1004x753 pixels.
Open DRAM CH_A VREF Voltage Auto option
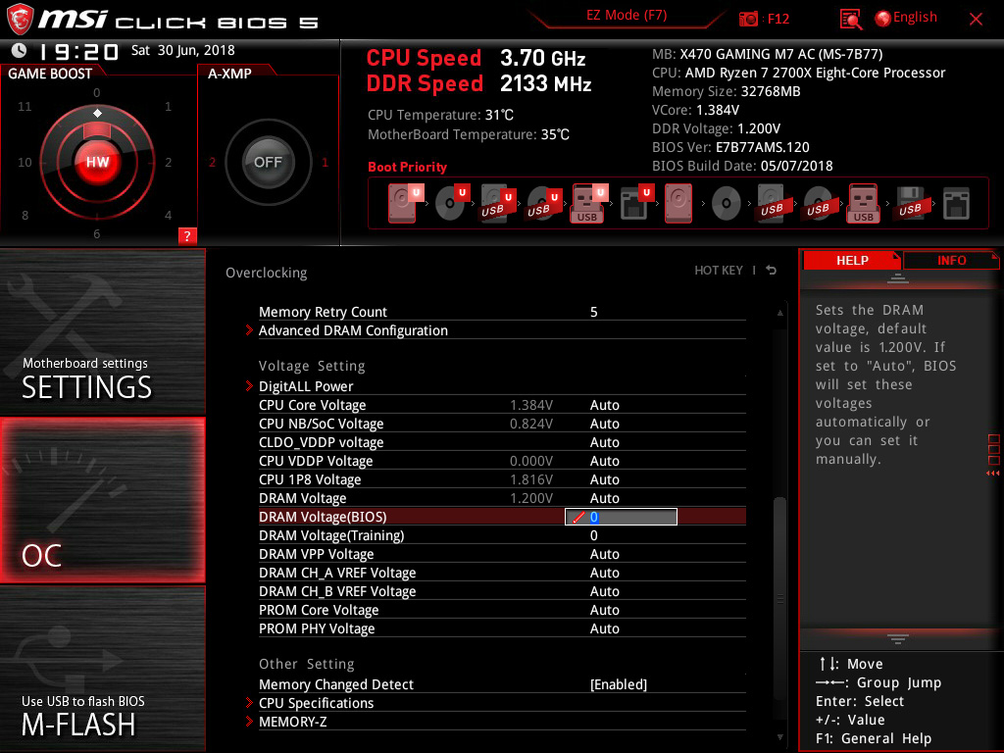[x=604, y=573]
